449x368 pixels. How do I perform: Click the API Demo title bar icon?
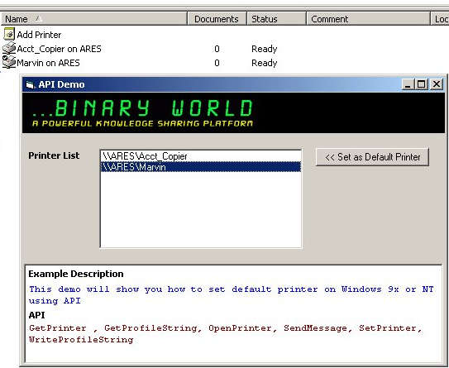30,85
